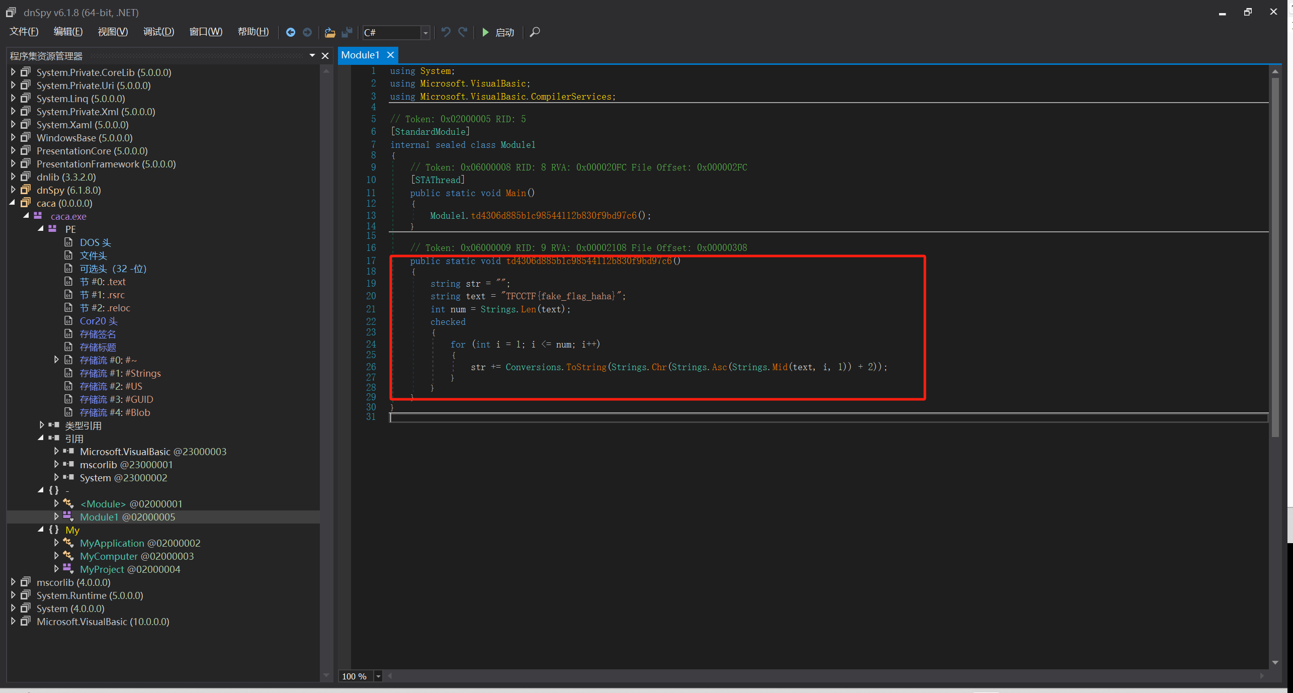Collapse the caca (0.0.0.0) assembly
The width and height of the screenshot is (1293, 693).
(13, 203)
